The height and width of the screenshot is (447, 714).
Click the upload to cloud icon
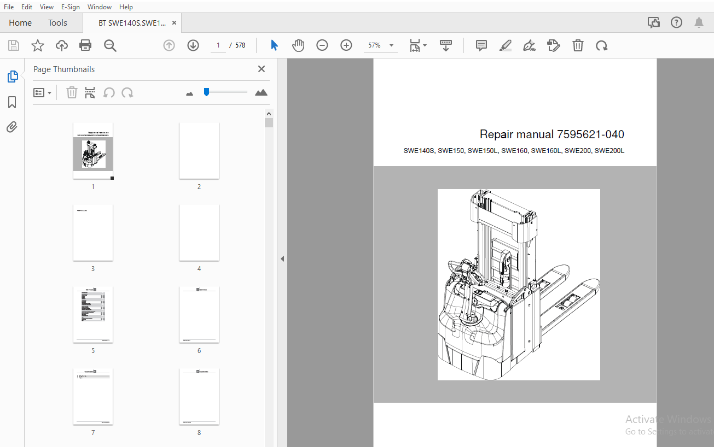[62, 45]
